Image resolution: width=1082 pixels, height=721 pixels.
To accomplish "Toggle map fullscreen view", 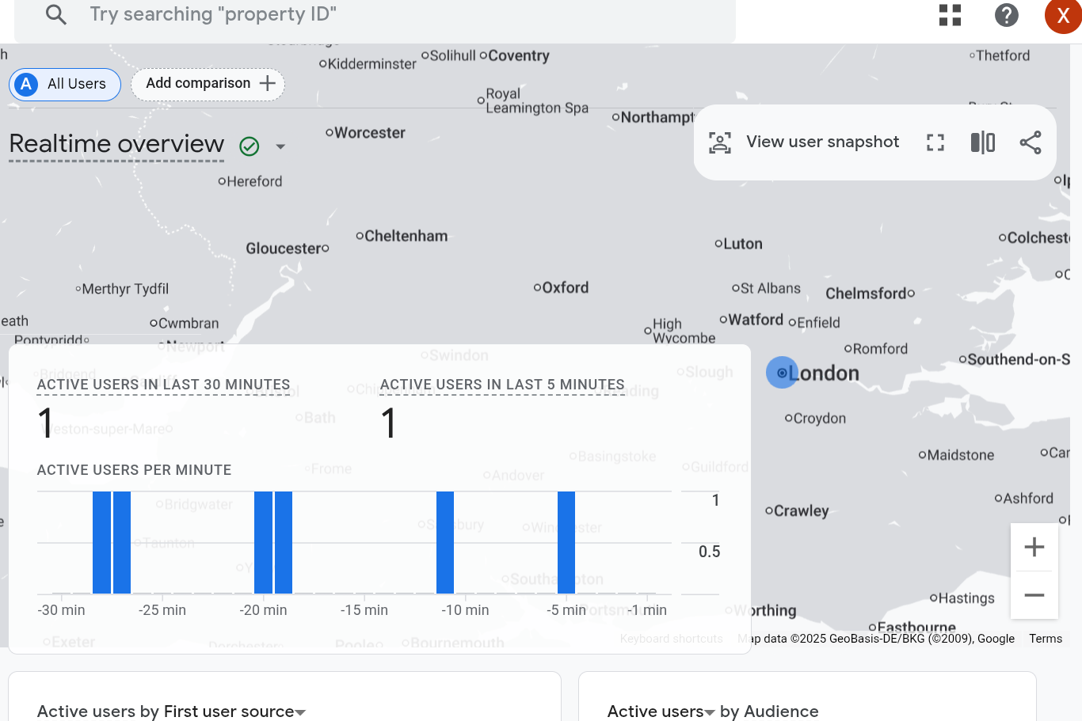I will tap(935, 142).
